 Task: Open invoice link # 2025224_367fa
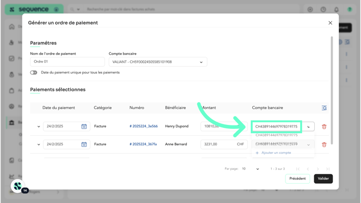tap(143, 144)
